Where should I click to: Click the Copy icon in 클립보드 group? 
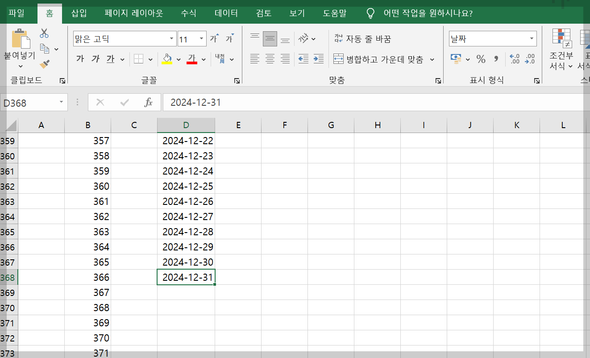pos(44,48)
